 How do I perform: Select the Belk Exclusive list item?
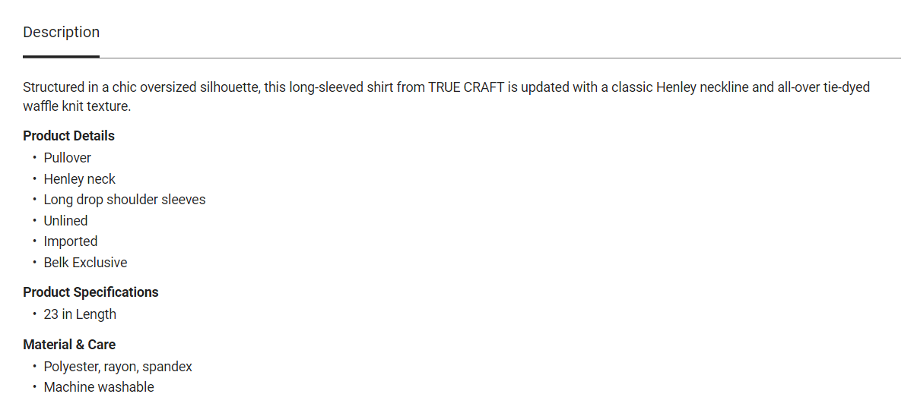pos(85,263)
